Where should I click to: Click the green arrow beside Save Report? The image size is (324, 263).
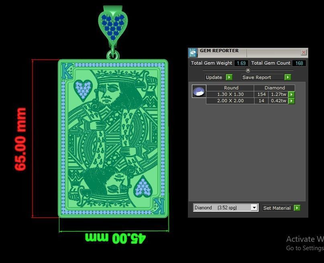pyautogui.click(x=288, y=77)
